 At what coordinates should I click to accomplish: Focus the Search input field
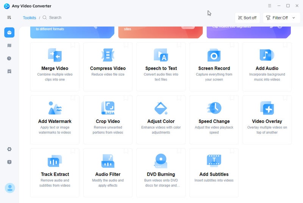coord(55,17)
